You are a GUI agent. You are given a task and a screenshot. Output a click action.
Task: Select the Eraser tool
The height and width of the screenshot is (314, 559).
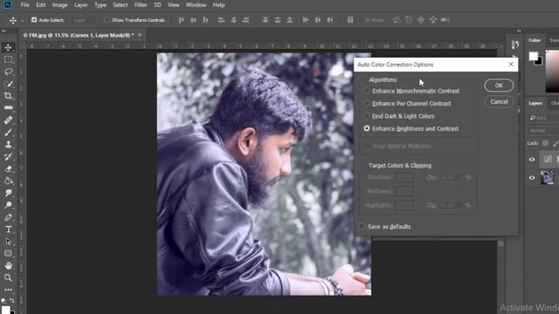(x=8, y=168)
